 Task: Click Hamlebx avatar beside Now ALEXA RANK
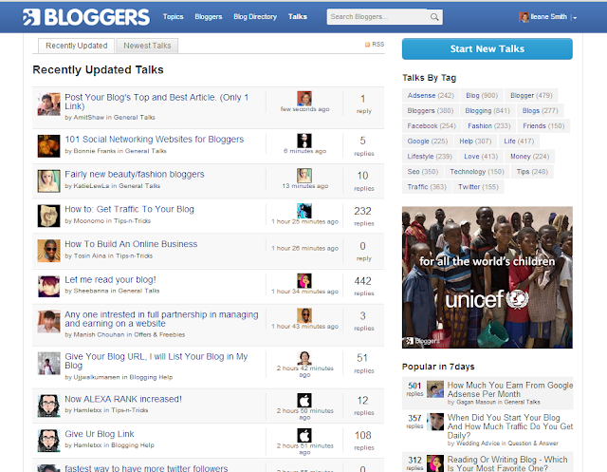[x=48, y=406]
